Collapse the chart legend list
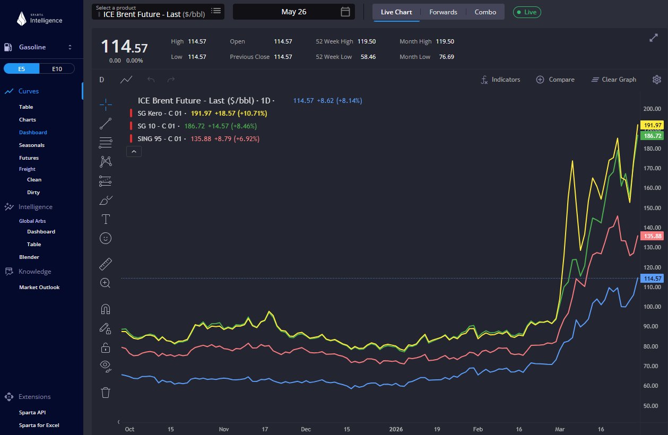The height and width of the screenshot is (435, 668). [x=134, y=152]
